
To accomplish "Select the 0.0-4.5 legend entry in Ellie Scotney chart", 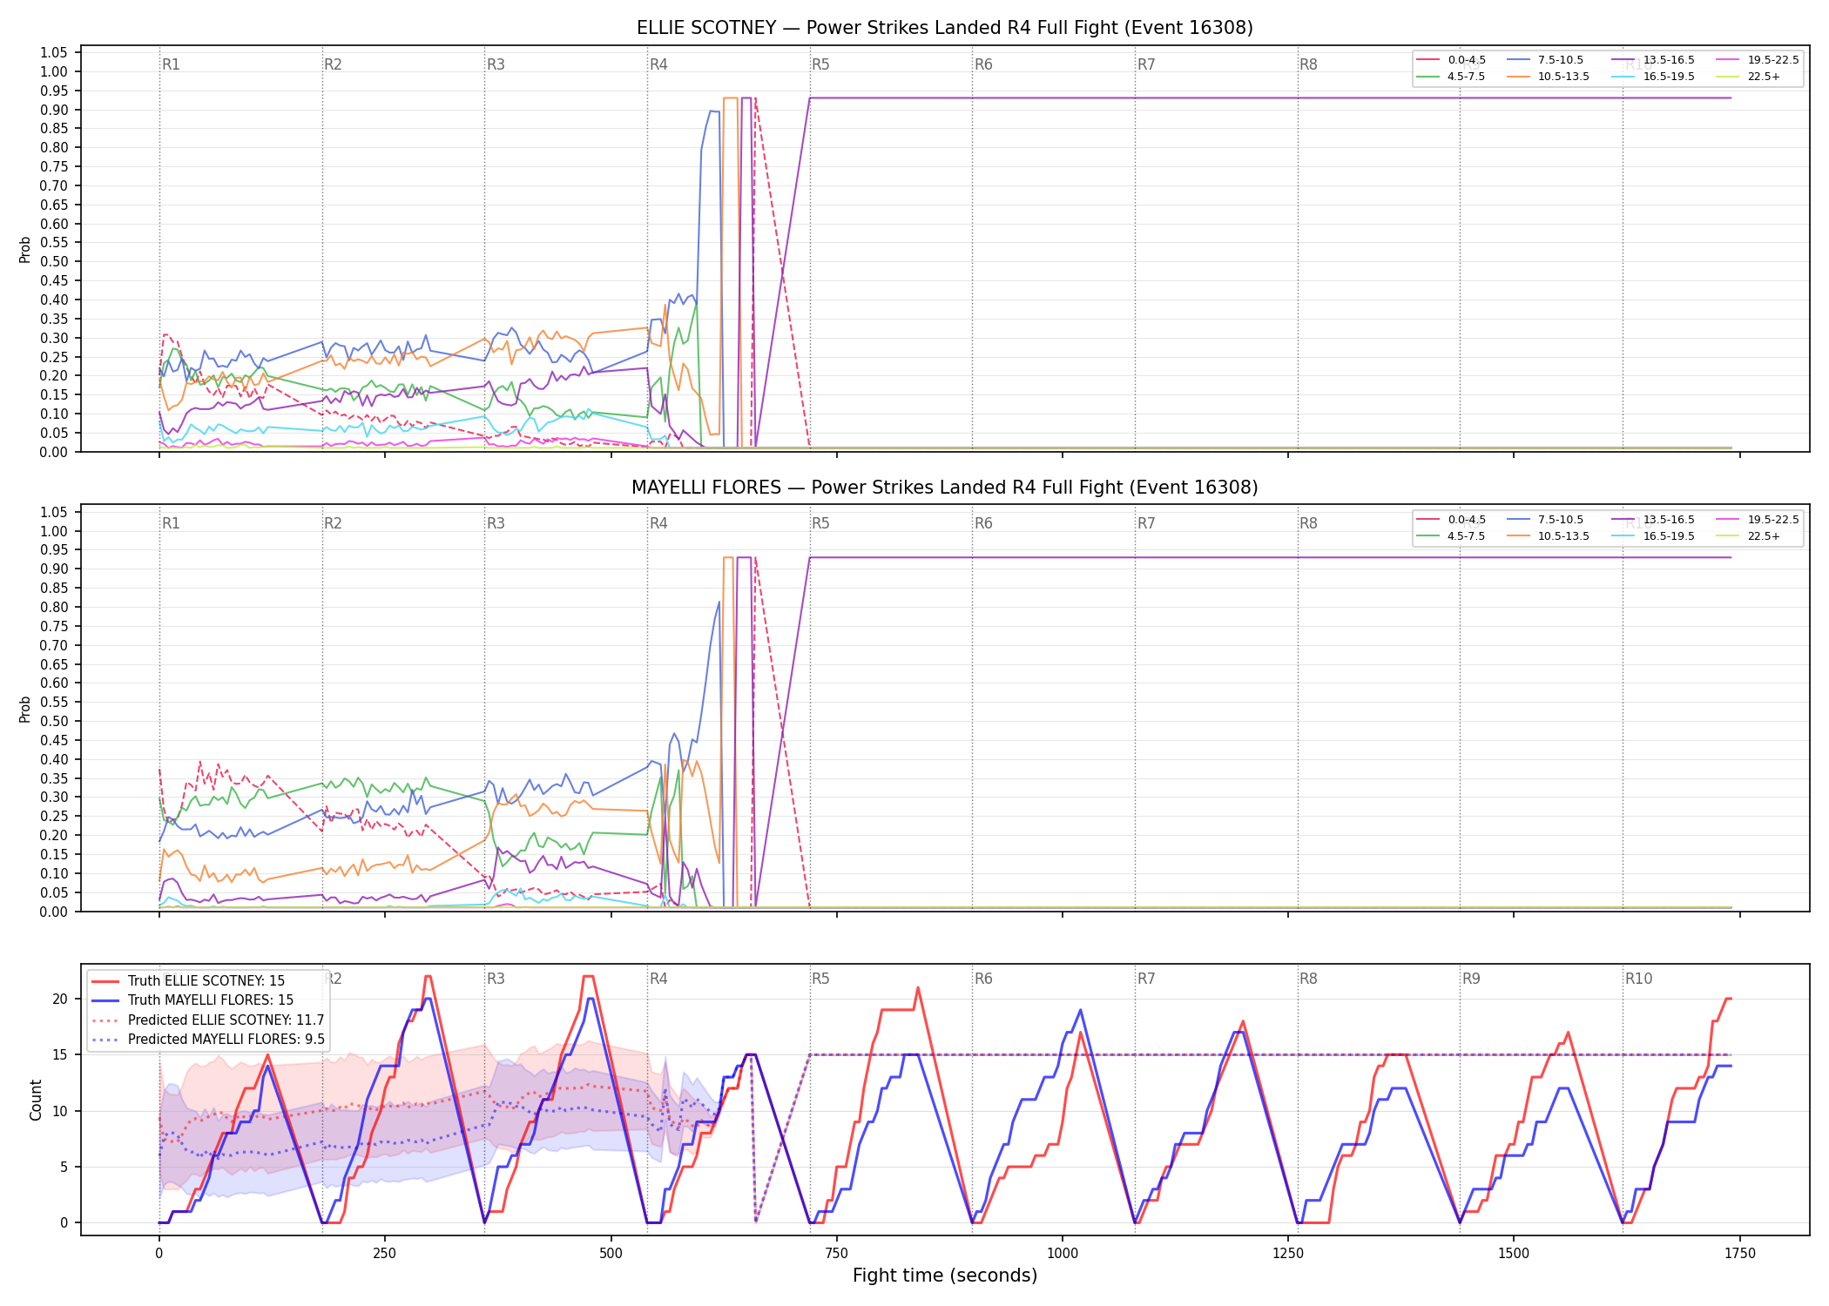I will (1451, 60).
